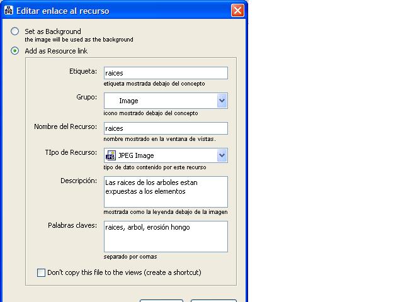Screen dimensions: 403x302
Task: Click the JPEG file type icon
Action: (x=111, y=155)
